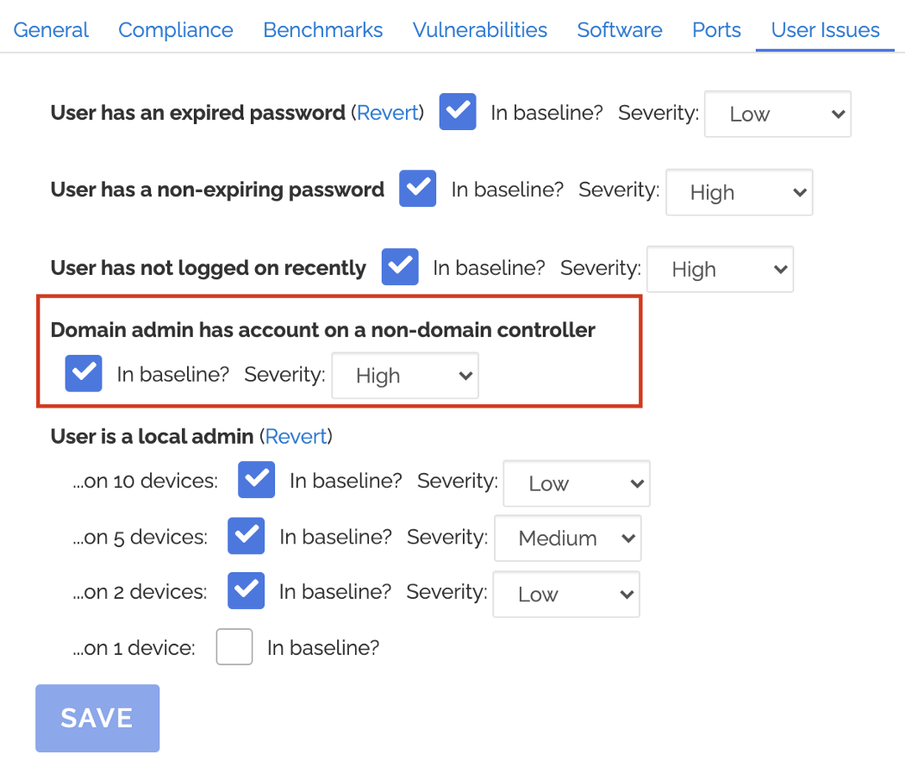
Task: Open the Vulnerabilities tab
Action: 480,30
